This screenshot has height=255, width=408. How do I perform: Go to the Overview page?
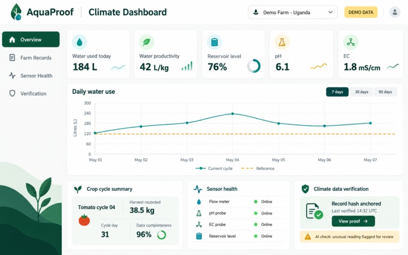click(31, 39)
